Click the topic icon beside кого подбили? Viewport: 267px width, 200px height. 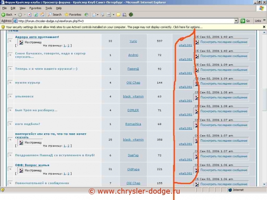(10, 124)
